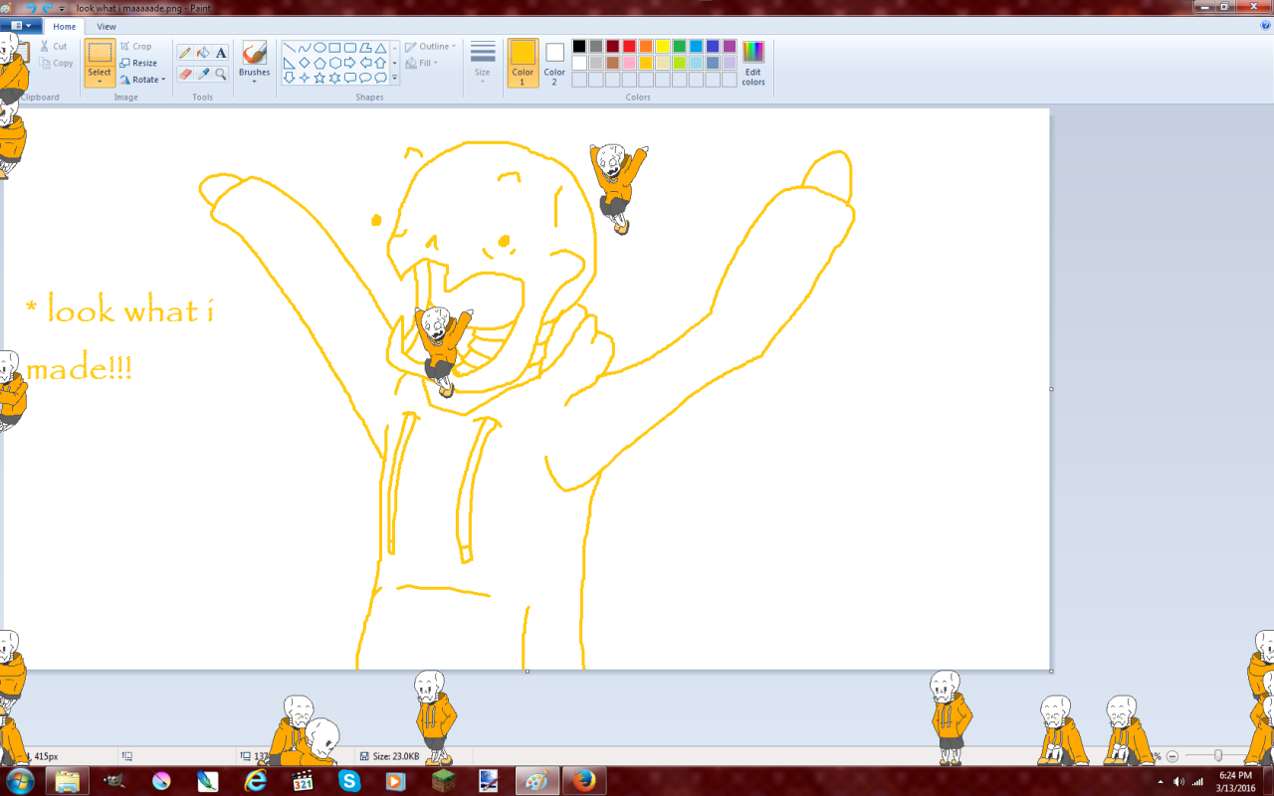Toggle the rectangular Select tool
Screen dimensions: 1274x796
point(100,54)
